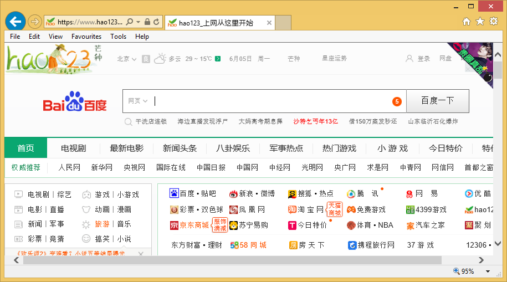Click the browser Forward arrow button
Screen dimensions: 507x282
point(34,22)
